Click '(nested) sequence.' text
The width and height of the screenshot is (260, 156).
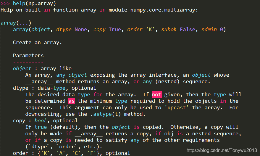pos(183,81)
